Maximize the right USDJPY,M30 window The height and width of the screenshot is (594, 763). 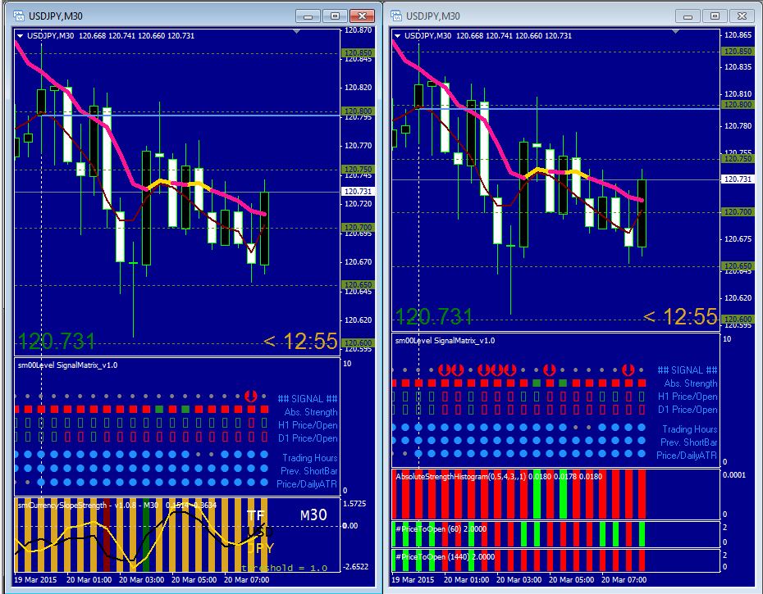coord(715,16)
